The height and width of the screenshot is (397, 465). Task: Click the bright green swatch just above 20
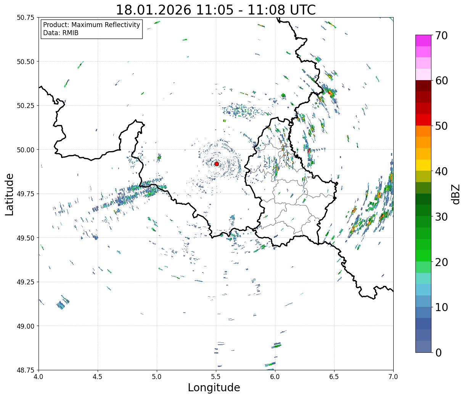[x=423, y=256]
